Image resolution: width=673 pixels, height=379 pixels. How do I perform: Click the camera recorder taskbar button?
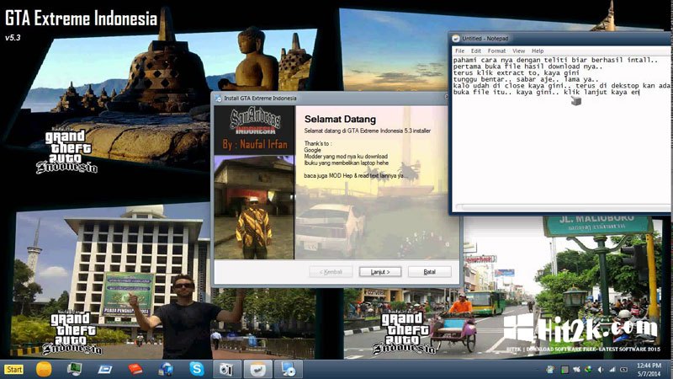tap(226, 369)
